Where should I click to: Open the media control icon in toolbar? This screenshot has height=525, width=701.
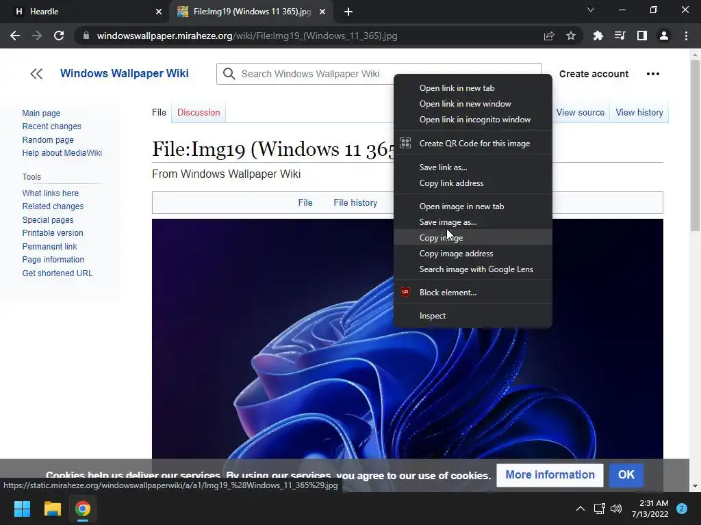coord(620,36)
